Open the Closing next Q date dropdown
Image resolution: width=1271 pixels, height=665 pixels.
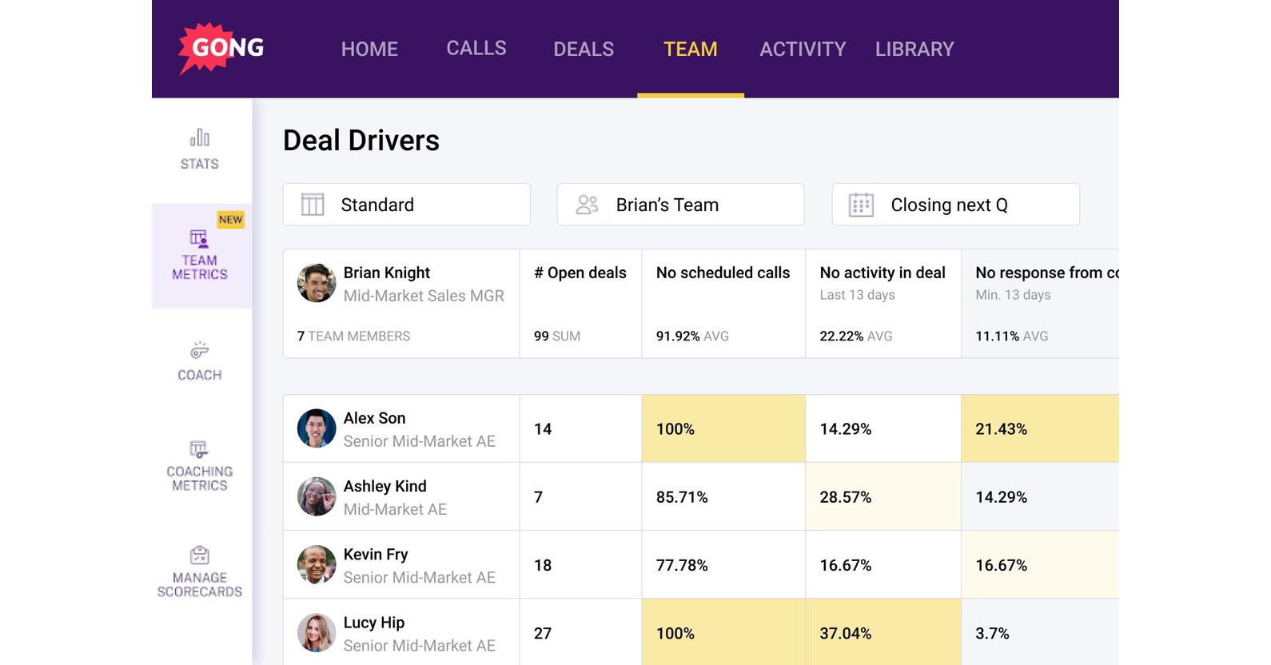[x=956, y=205]
